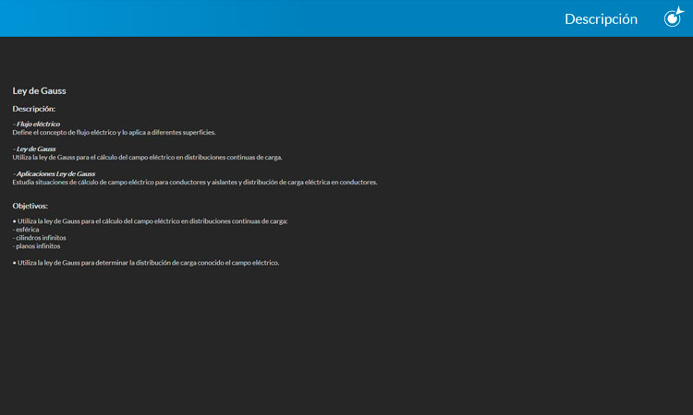Image resolution: width=693 pixels, height=415 pixels.
Task: Open the Flujo eléctrico topic
Action: click(37, 124)
